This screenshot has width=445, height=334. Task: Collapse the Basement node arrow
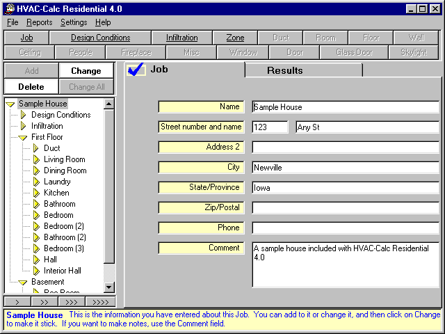pos(23,283)
